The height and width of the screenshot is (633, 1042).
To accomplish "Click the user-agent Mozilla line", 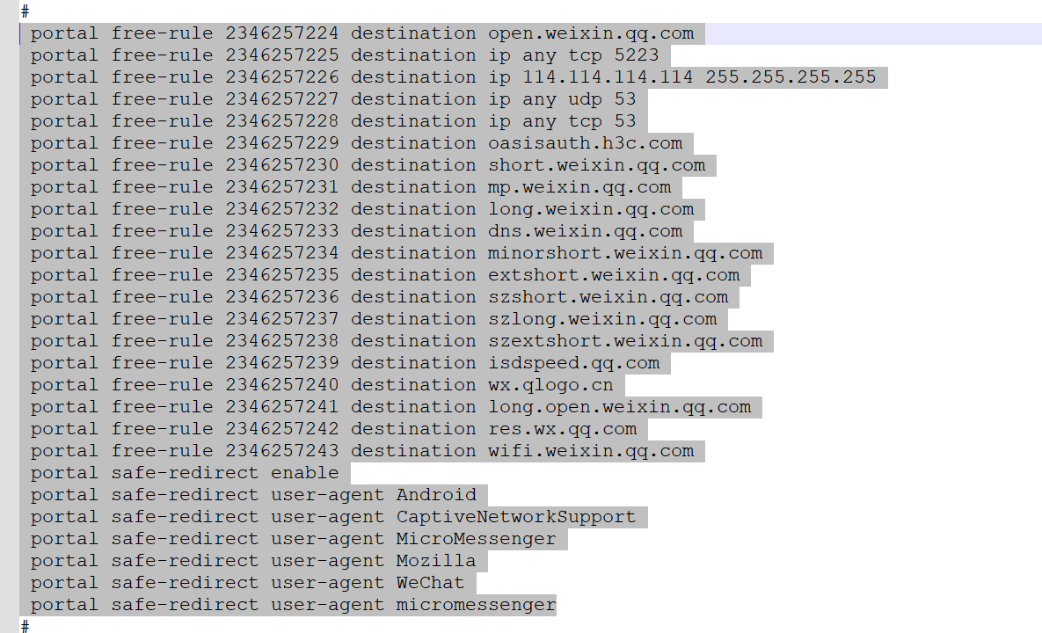I will click(x=253, y=561).
